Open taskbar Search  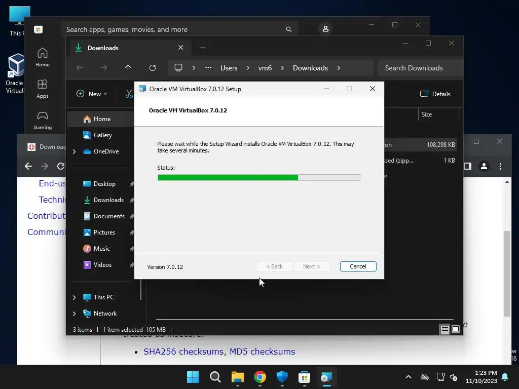click(x=215, y=377)
